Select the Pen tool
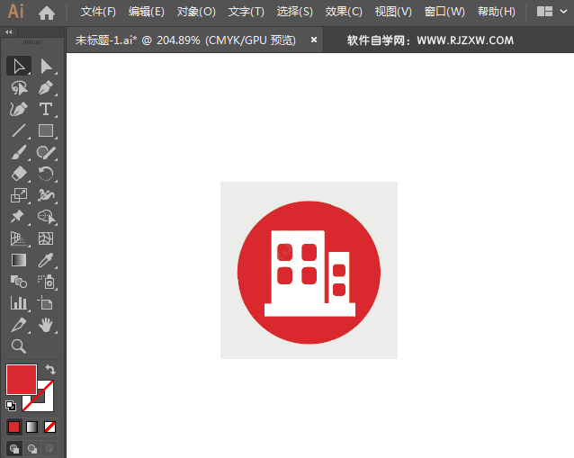 46,88
